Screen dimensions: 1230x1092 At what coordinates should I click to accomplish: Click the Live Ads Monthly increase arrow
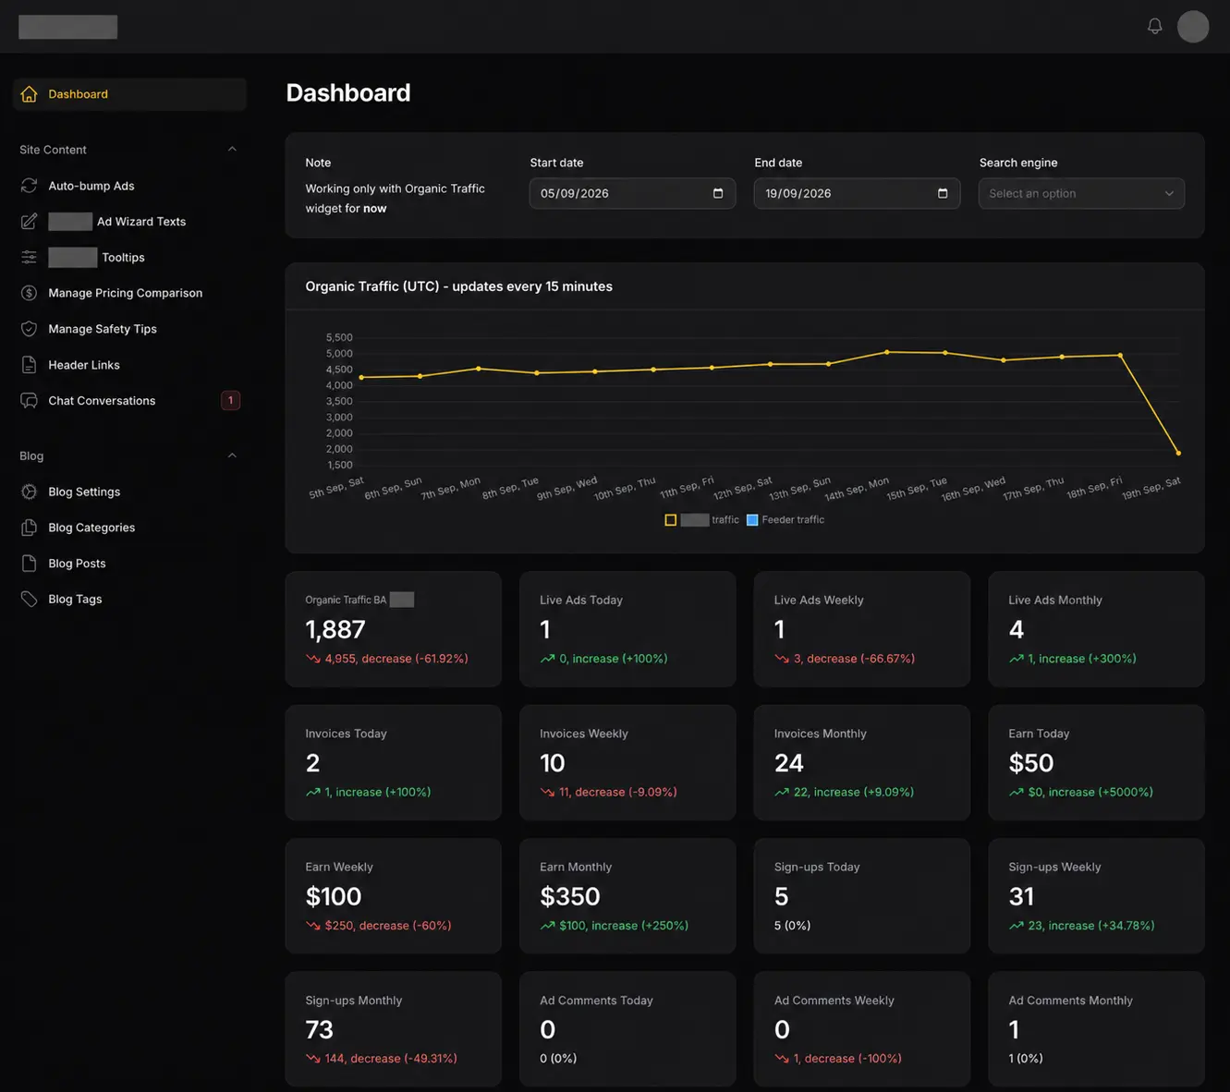(x=1016, y=659)
